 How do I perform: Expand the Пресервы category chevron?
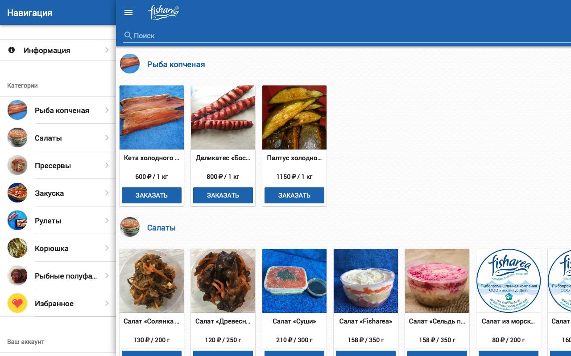107,166
